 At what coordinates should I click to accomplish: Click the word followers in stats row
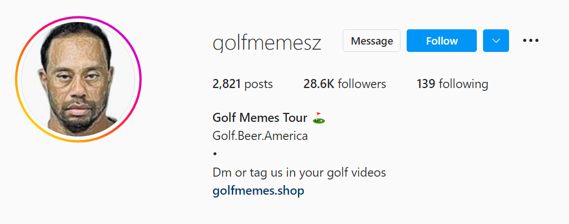point(362,84)
